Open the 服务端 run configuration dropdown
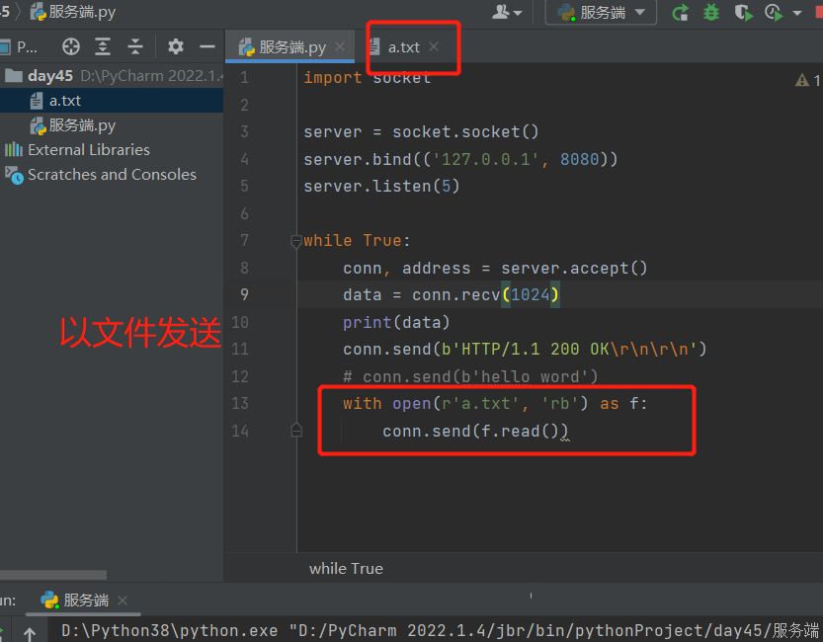Screen dimensions: 823x642 (x=601, y=12)
